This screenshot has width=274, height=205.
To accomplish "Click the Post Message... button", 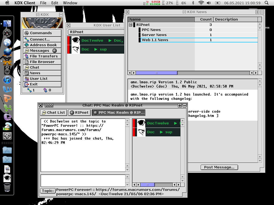I will tap(219, 167).
